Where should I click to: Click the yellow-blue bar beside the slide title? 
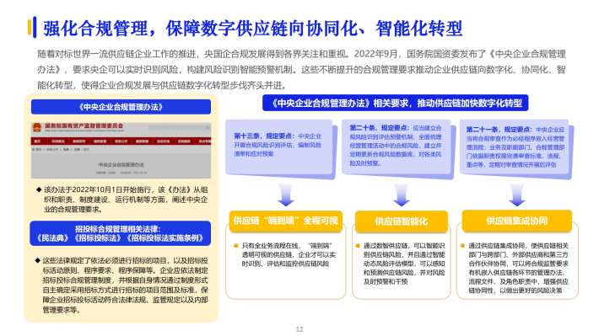point(32,27)
